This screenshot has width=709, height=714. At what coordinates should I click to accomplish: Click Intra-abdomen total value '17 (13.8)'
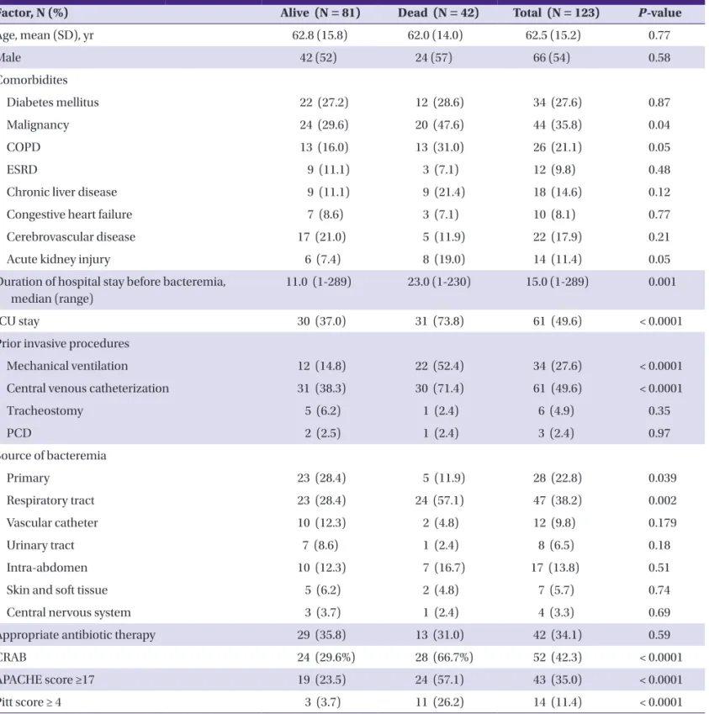click(554, 568)
